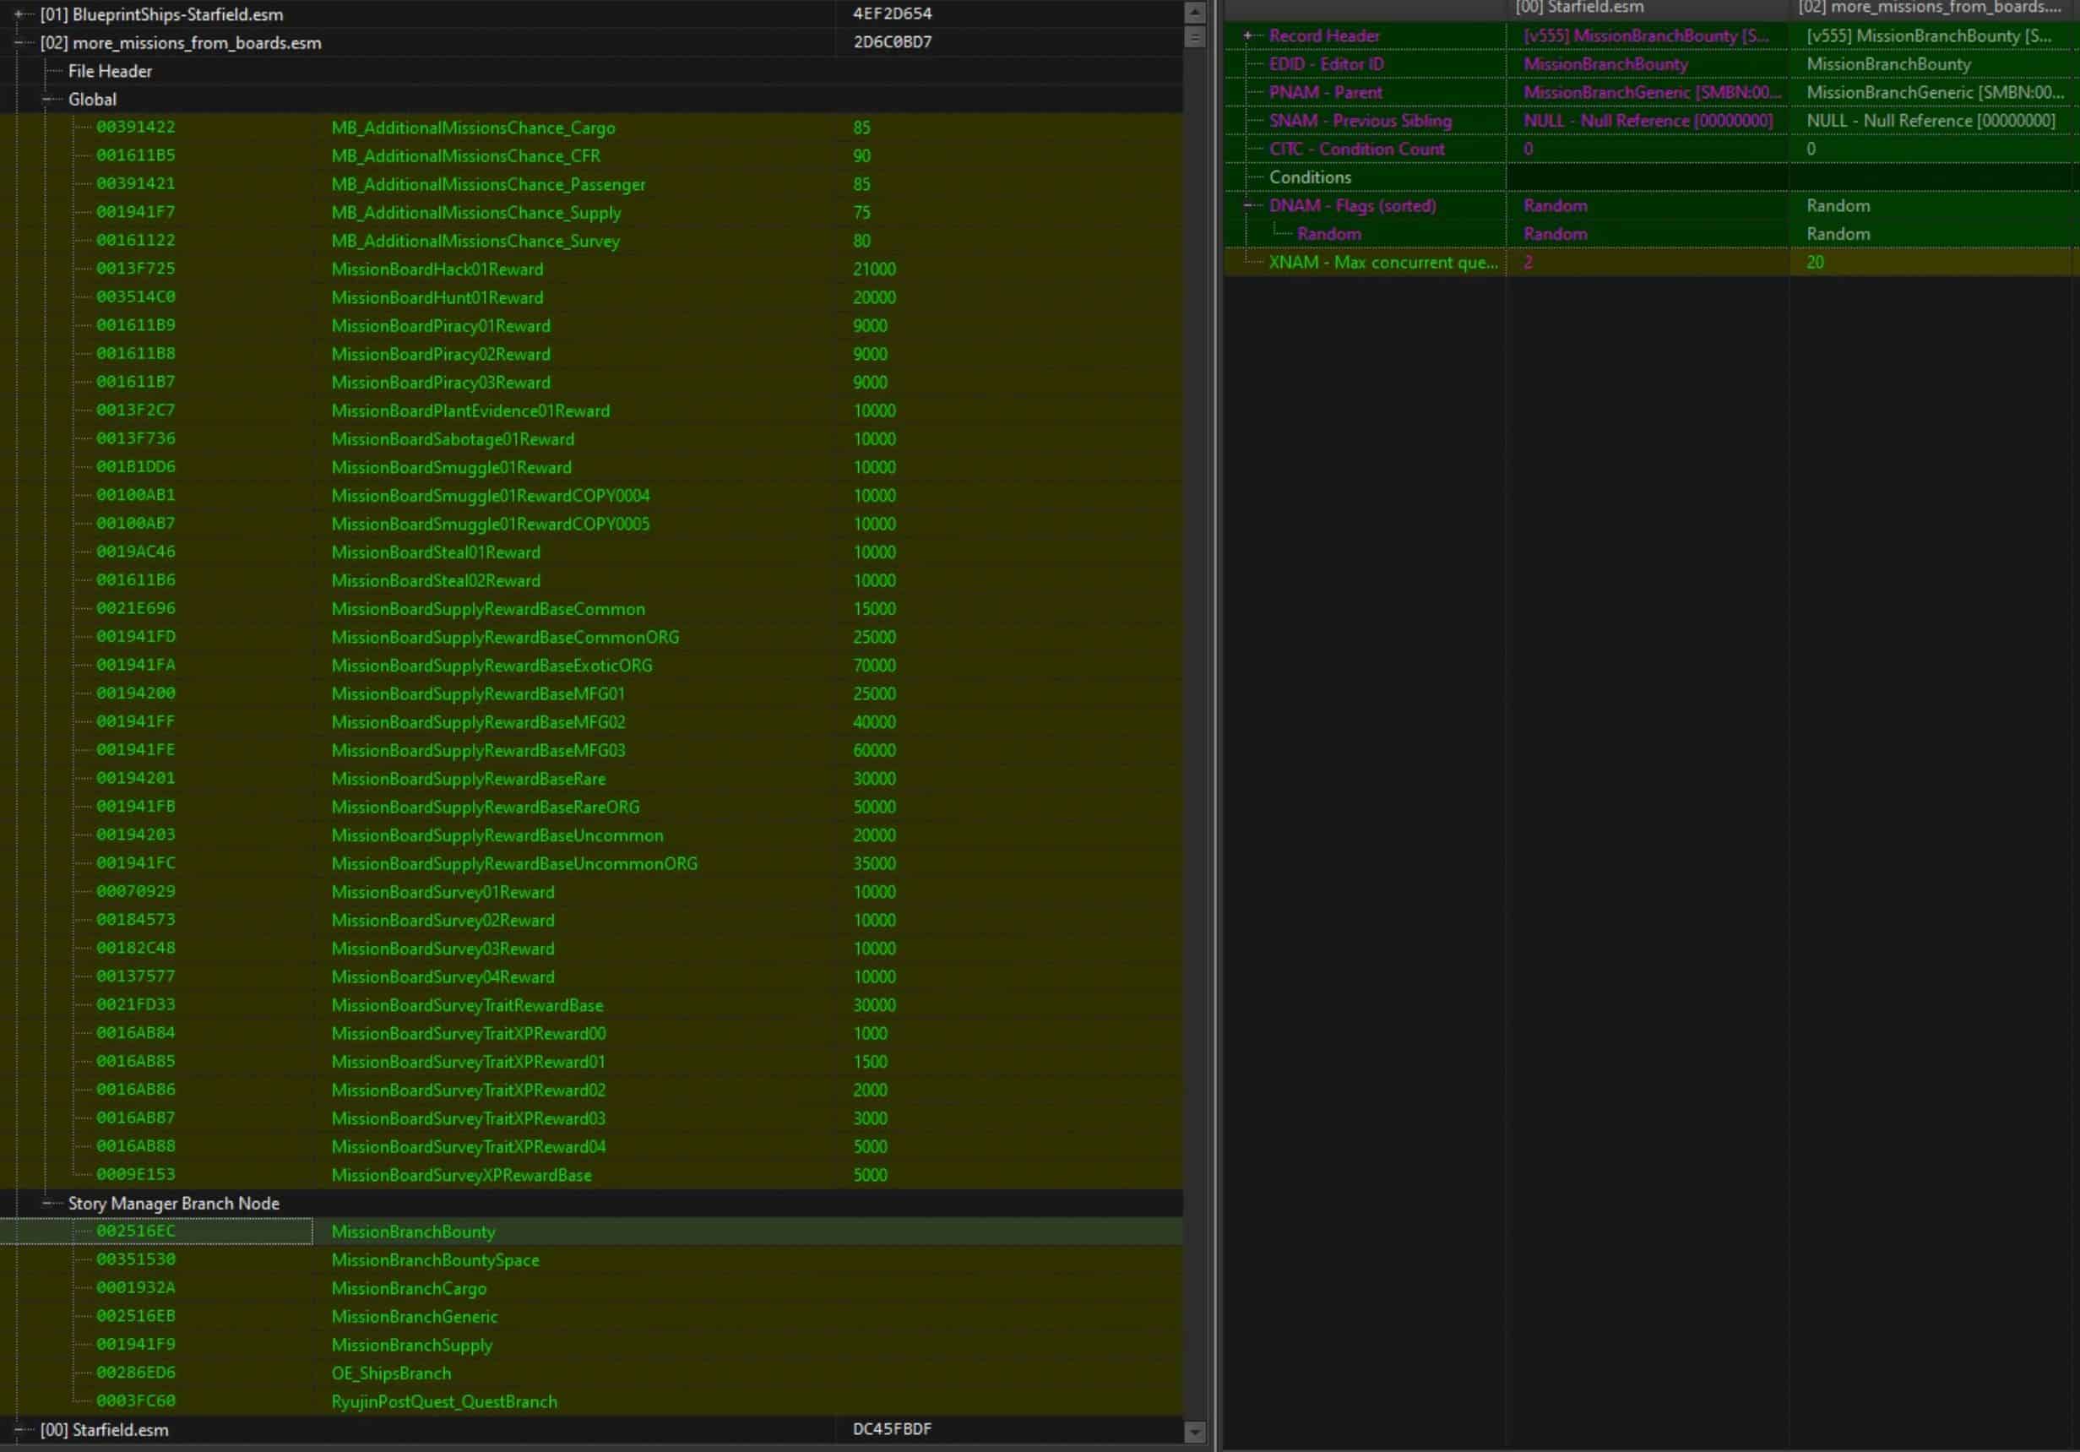Select MB_AdditionalMissionsChance_Cargo record

point(473,128)
